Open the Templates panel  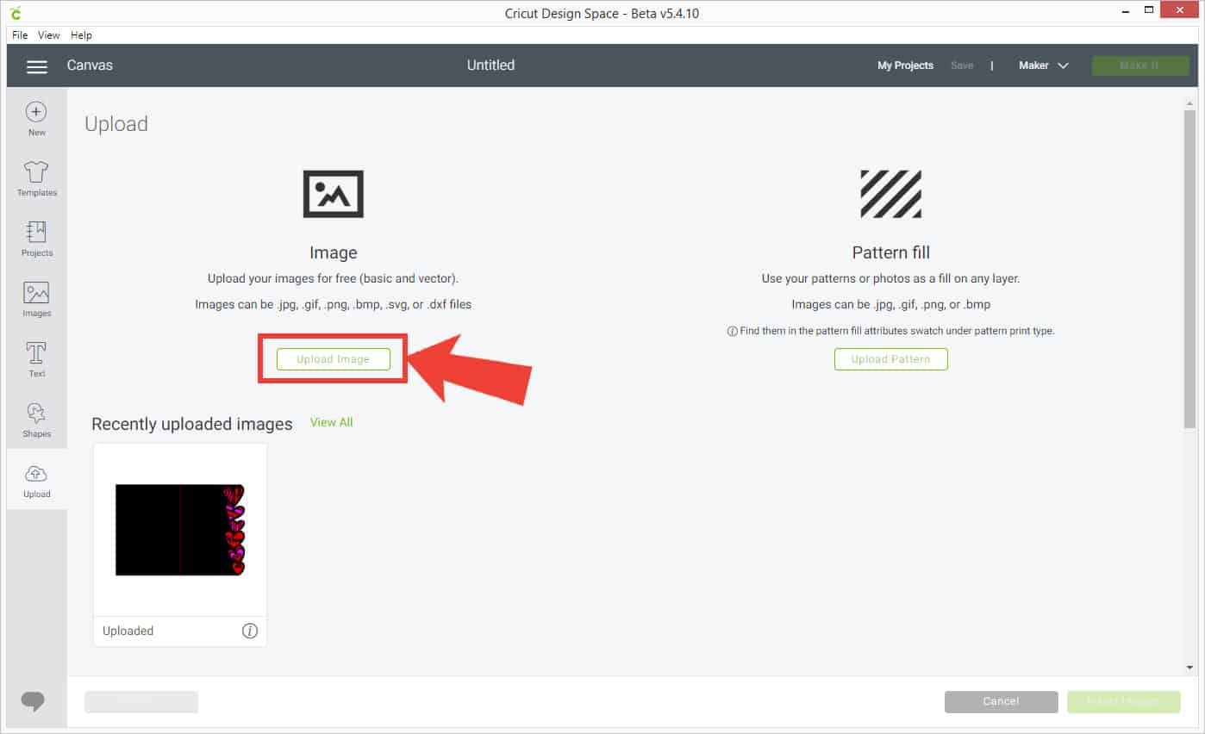[36, 179]
